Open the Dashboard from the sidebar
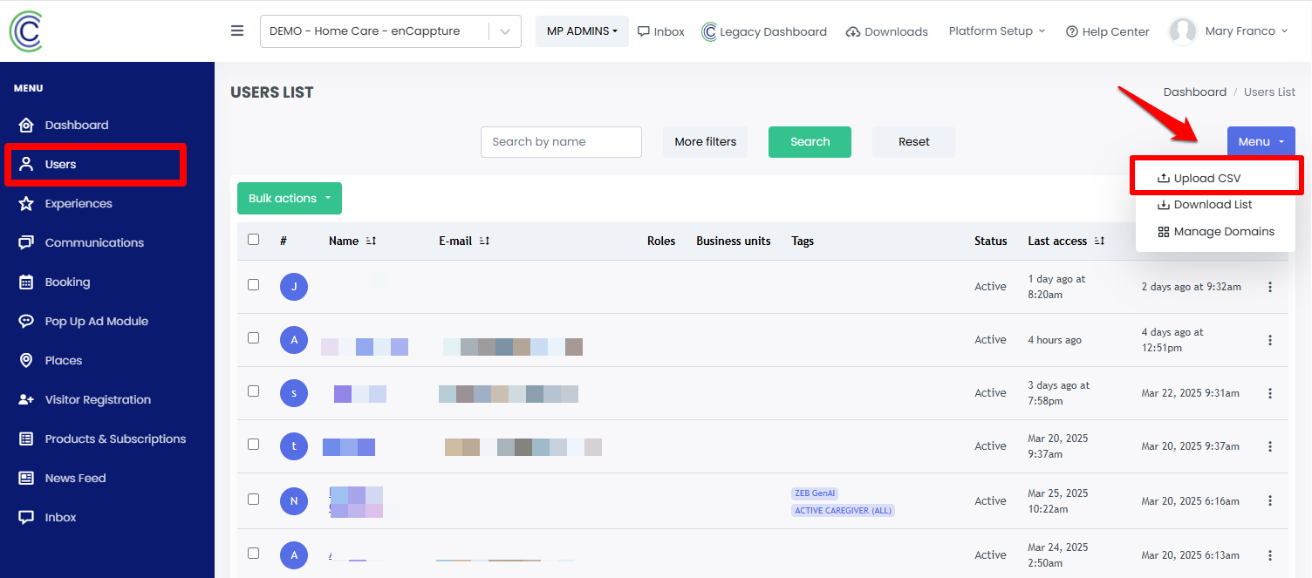 click(x=77, y=124)
